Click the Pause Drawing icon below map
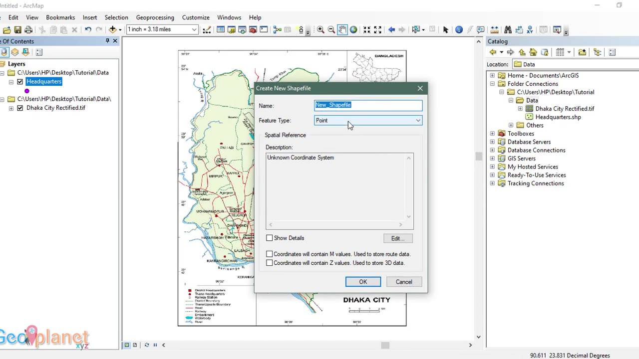Screen dimensions: 639x359 [x=155, y=345]
